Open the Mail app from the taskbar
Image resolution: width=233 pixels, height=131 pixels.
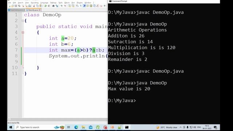tap(91, 127)
